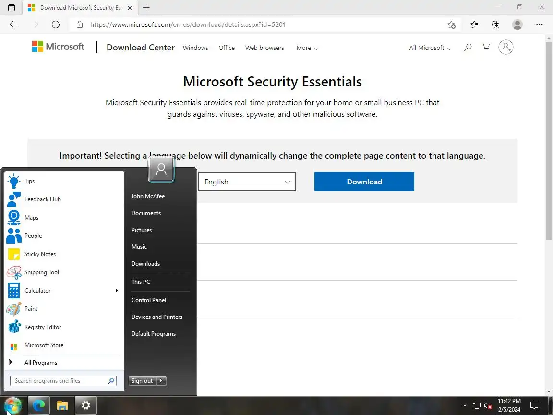Open the shopping cart
553x415 pixels.
486,47
